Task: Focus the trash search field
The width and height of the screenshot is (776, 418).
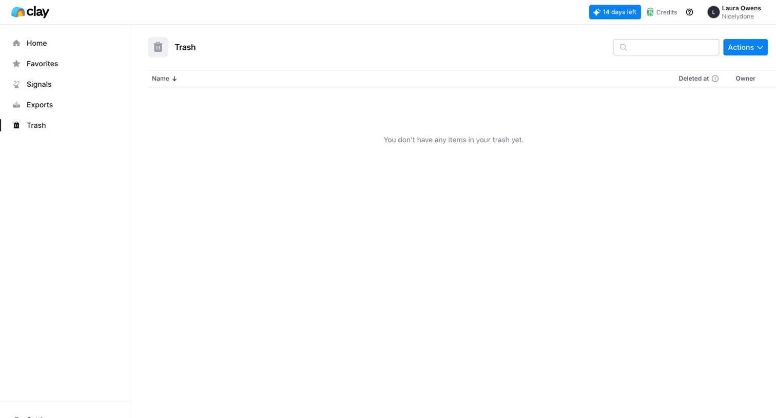Action: [666, 47]
